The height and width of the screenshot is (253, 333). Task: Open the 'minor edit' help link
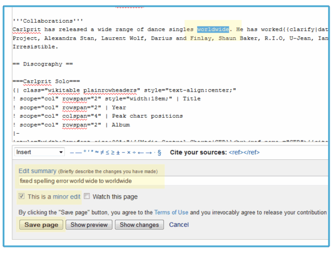(67, 196)
